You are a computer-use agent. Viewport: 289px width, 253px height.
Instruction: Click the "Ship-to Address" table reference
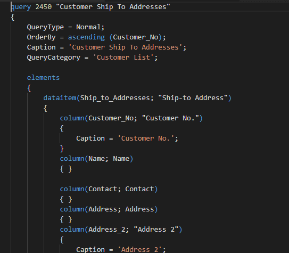coord(193,97)
